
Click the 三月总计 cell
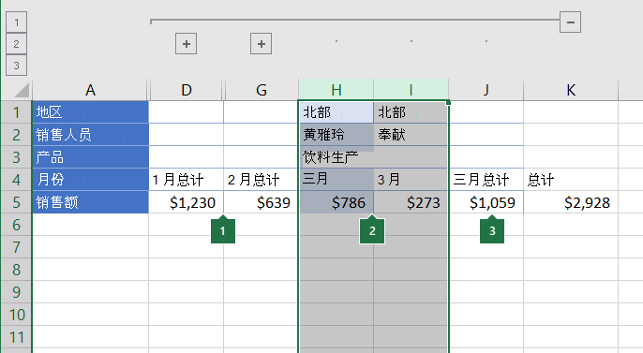coord(486,180)
